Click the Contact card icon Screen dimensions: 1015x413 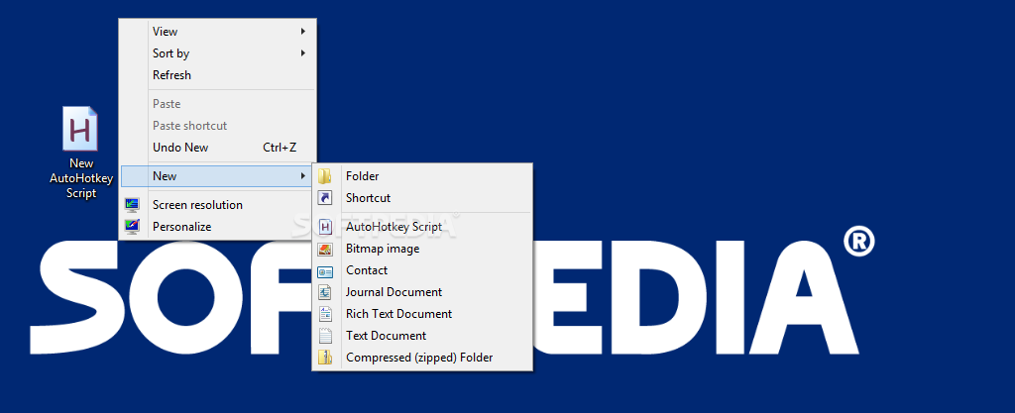(325, 270)
